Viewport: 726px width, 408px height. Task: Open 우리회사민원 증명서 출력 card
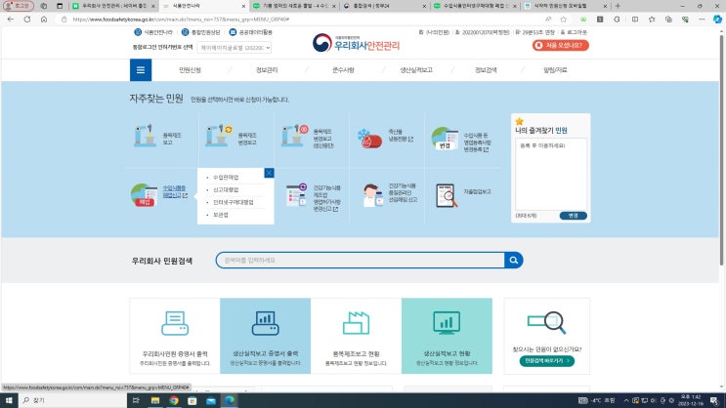pos(175,336)
